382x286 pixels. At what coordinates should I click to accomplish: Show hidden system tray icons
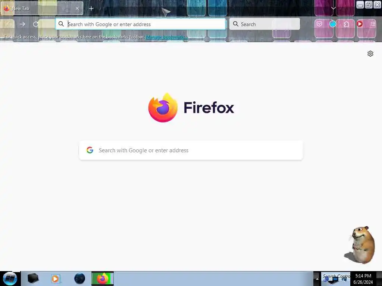317,279
